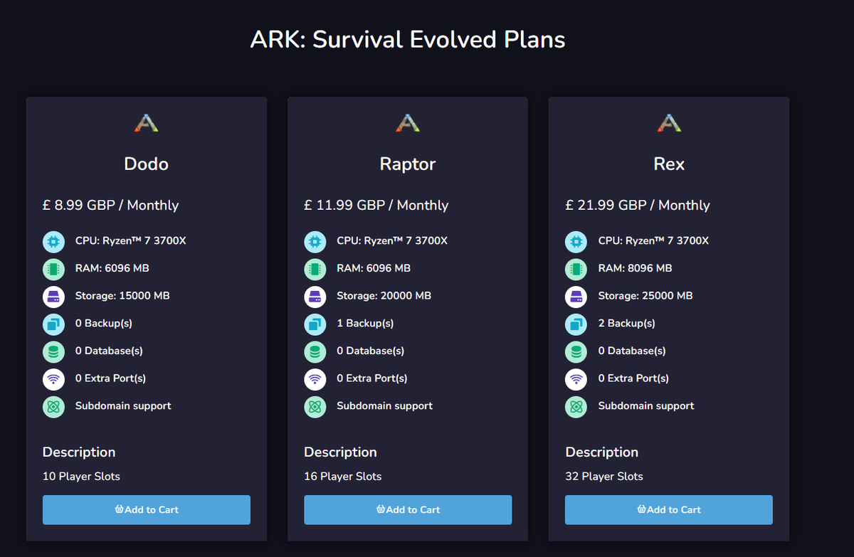Click Storage: 15000 MB text
The width and height of the screenshot is (854, 557).
122,296
